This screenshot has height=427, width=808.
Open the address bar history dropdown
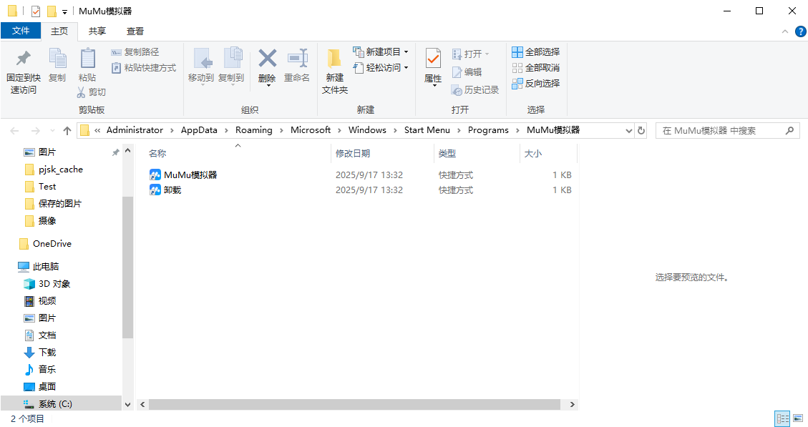tap(628, 130)
